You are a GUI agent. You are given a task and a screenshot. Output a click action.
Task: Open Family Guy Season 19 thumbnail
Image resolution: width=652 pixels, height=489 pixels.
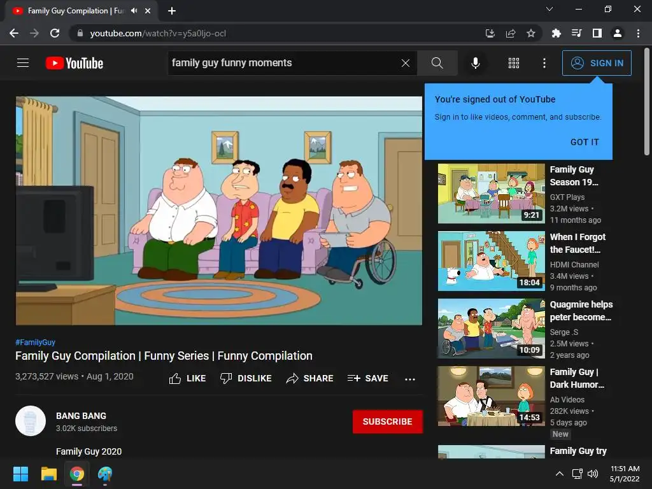click(x=491, y=194)
